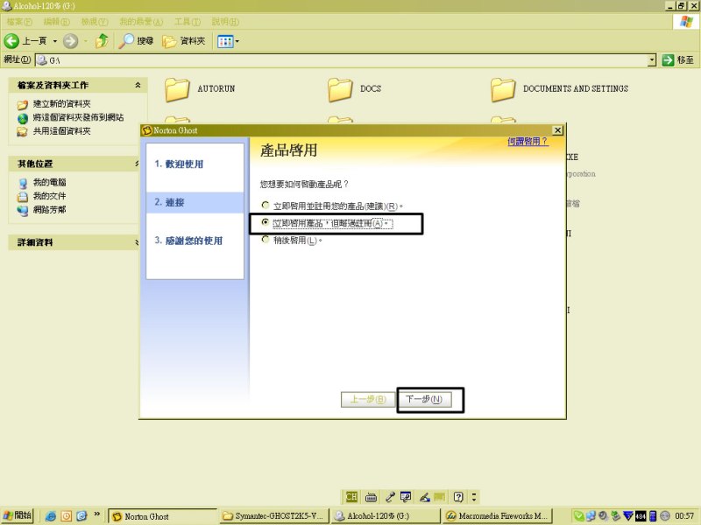Open 我的文件 from Other Places
The image size is (701, 525).
pos(50,196)
